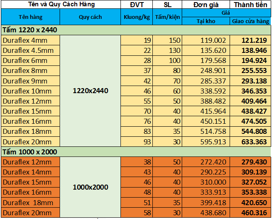272x219 pixels.
Task: Click price cell 450.151
Action: 206,121
